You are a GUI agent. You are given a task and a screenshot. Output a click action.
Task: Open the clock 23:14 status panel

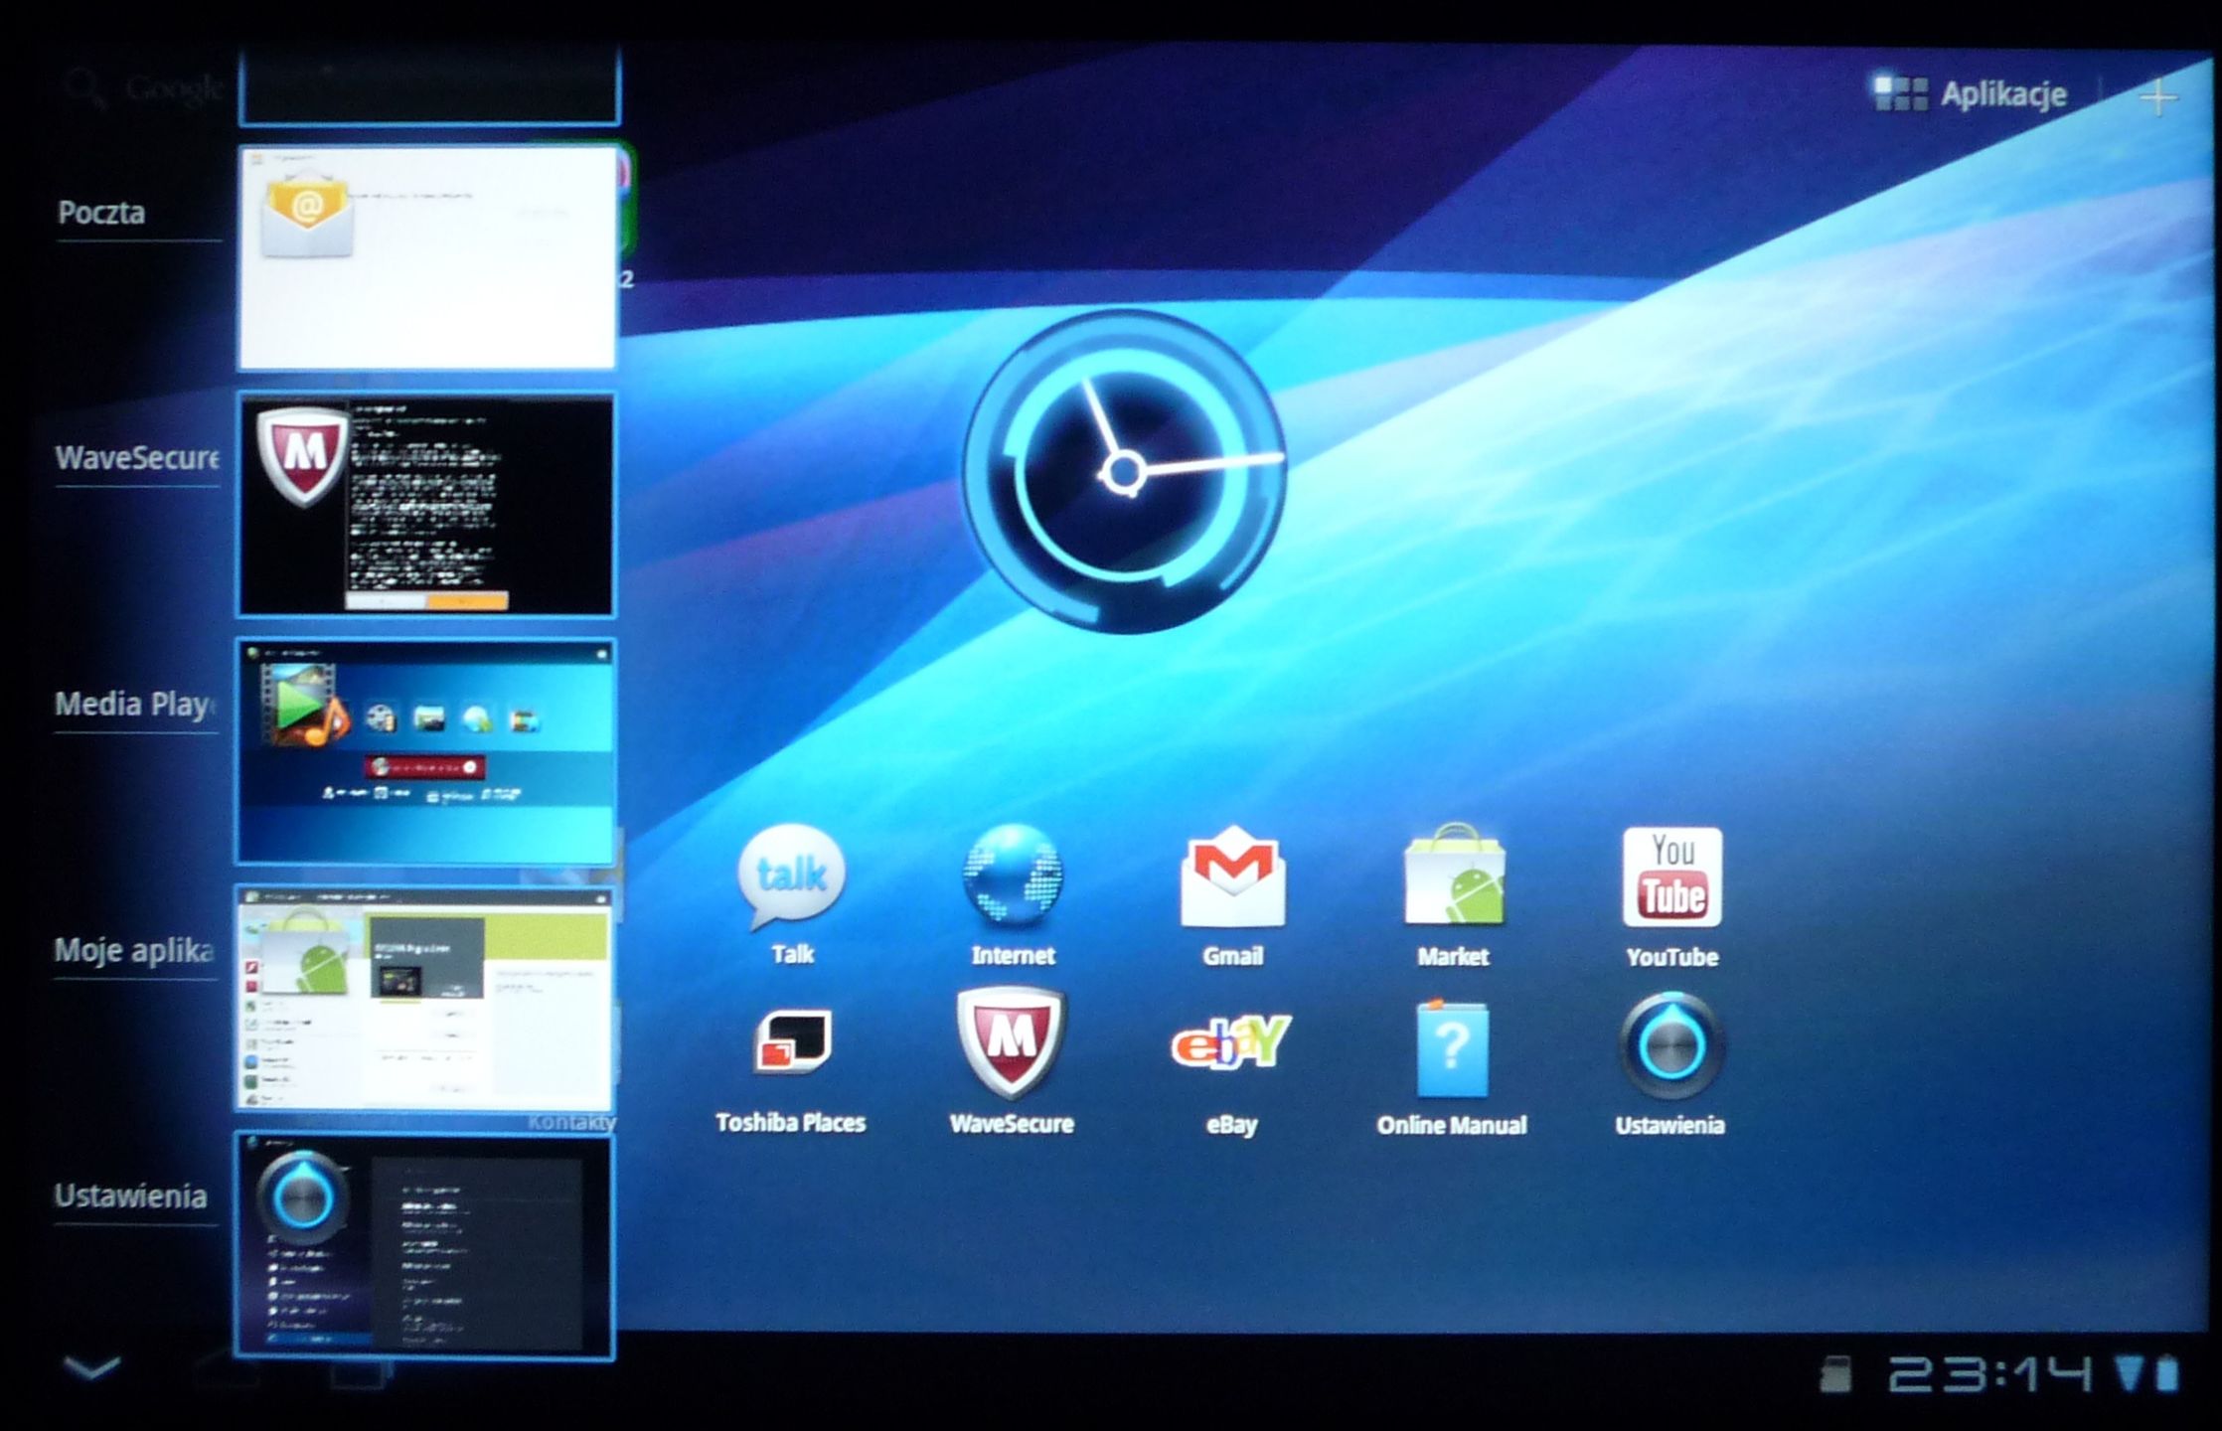pos(1990,1375)
